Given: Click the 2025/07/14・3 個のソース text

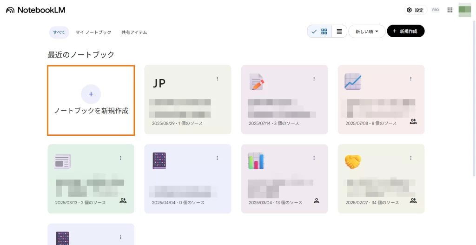Looking at the screenshot, I should (274, 123).
